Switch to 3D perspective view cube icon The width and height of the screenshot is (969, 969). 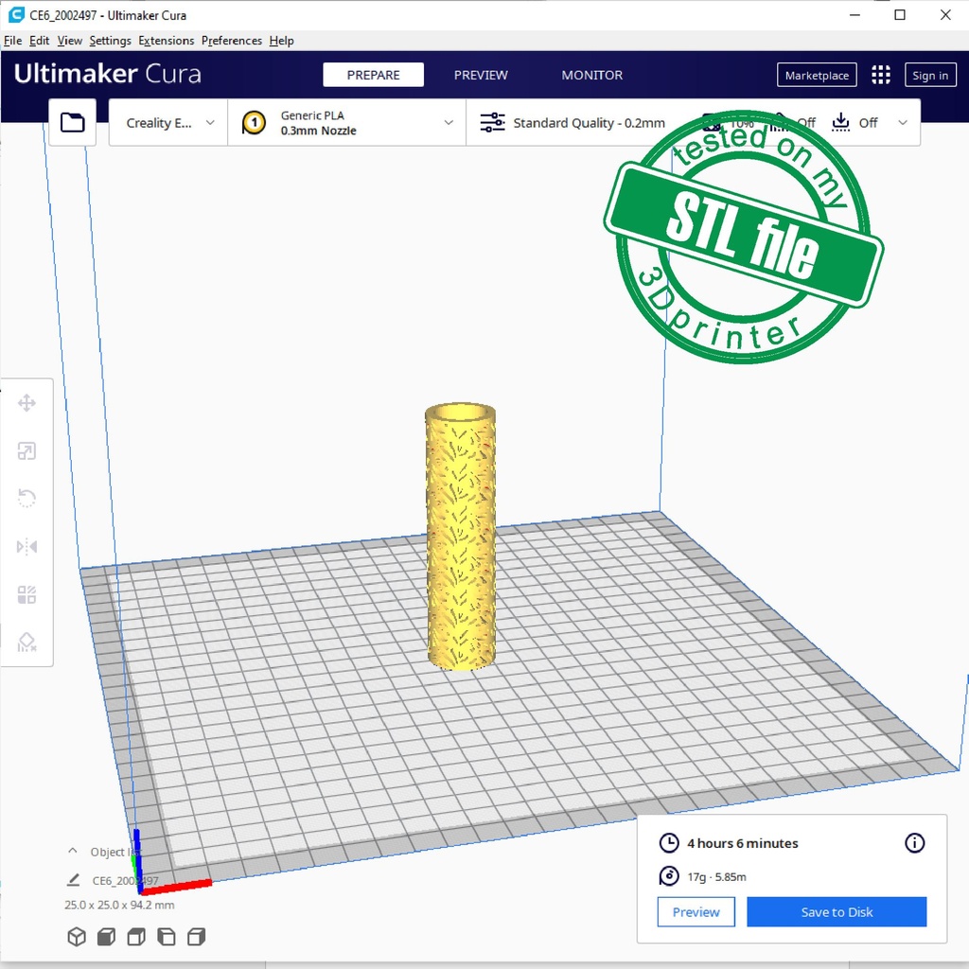pos(76,937)
